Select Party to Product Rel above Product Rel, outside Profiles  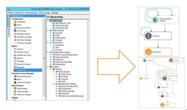64,62
